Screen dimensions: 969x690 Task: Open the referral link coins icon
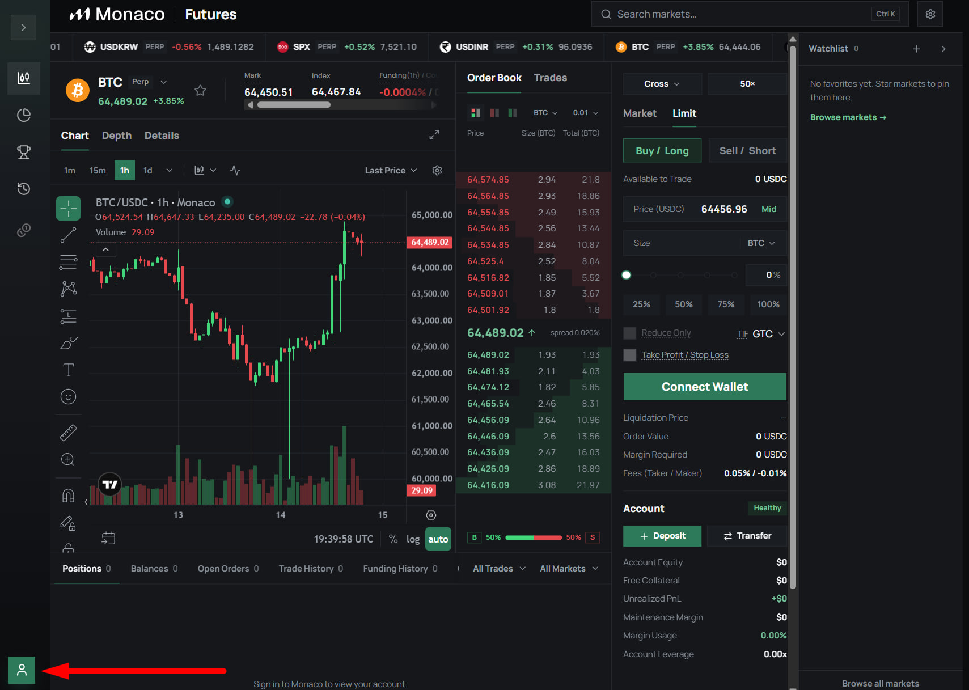[x=24, y=230]
